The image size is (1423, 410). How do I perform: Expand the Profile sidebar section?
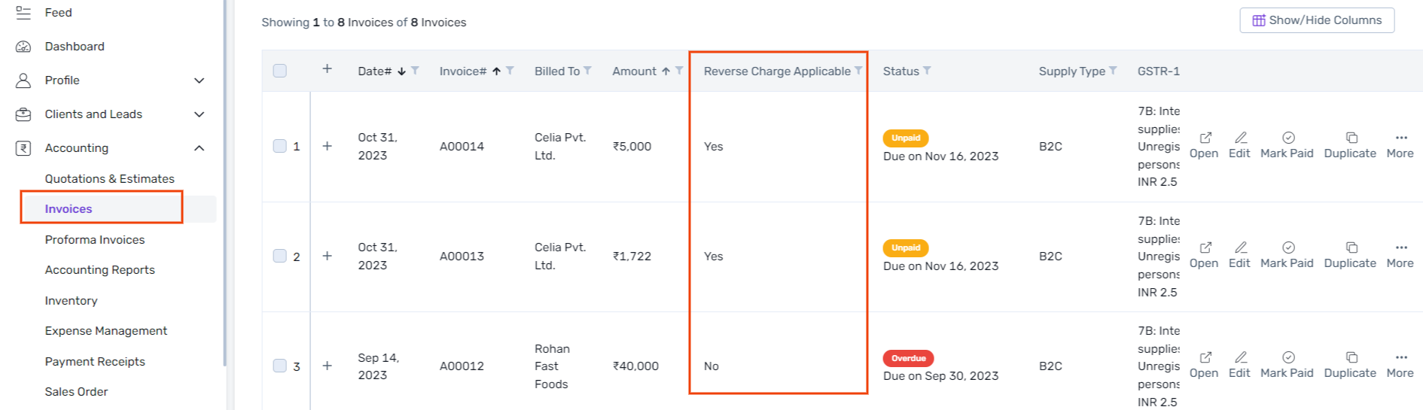coord(200,80)
